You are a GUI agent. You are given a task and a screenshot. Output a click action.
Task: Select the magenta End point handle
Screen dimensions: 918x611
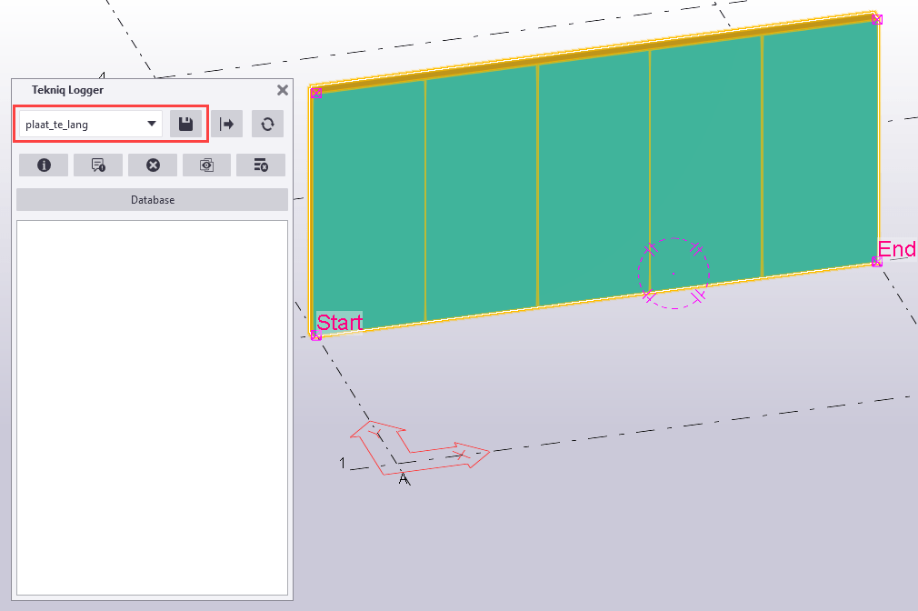(x=877, y=261)
